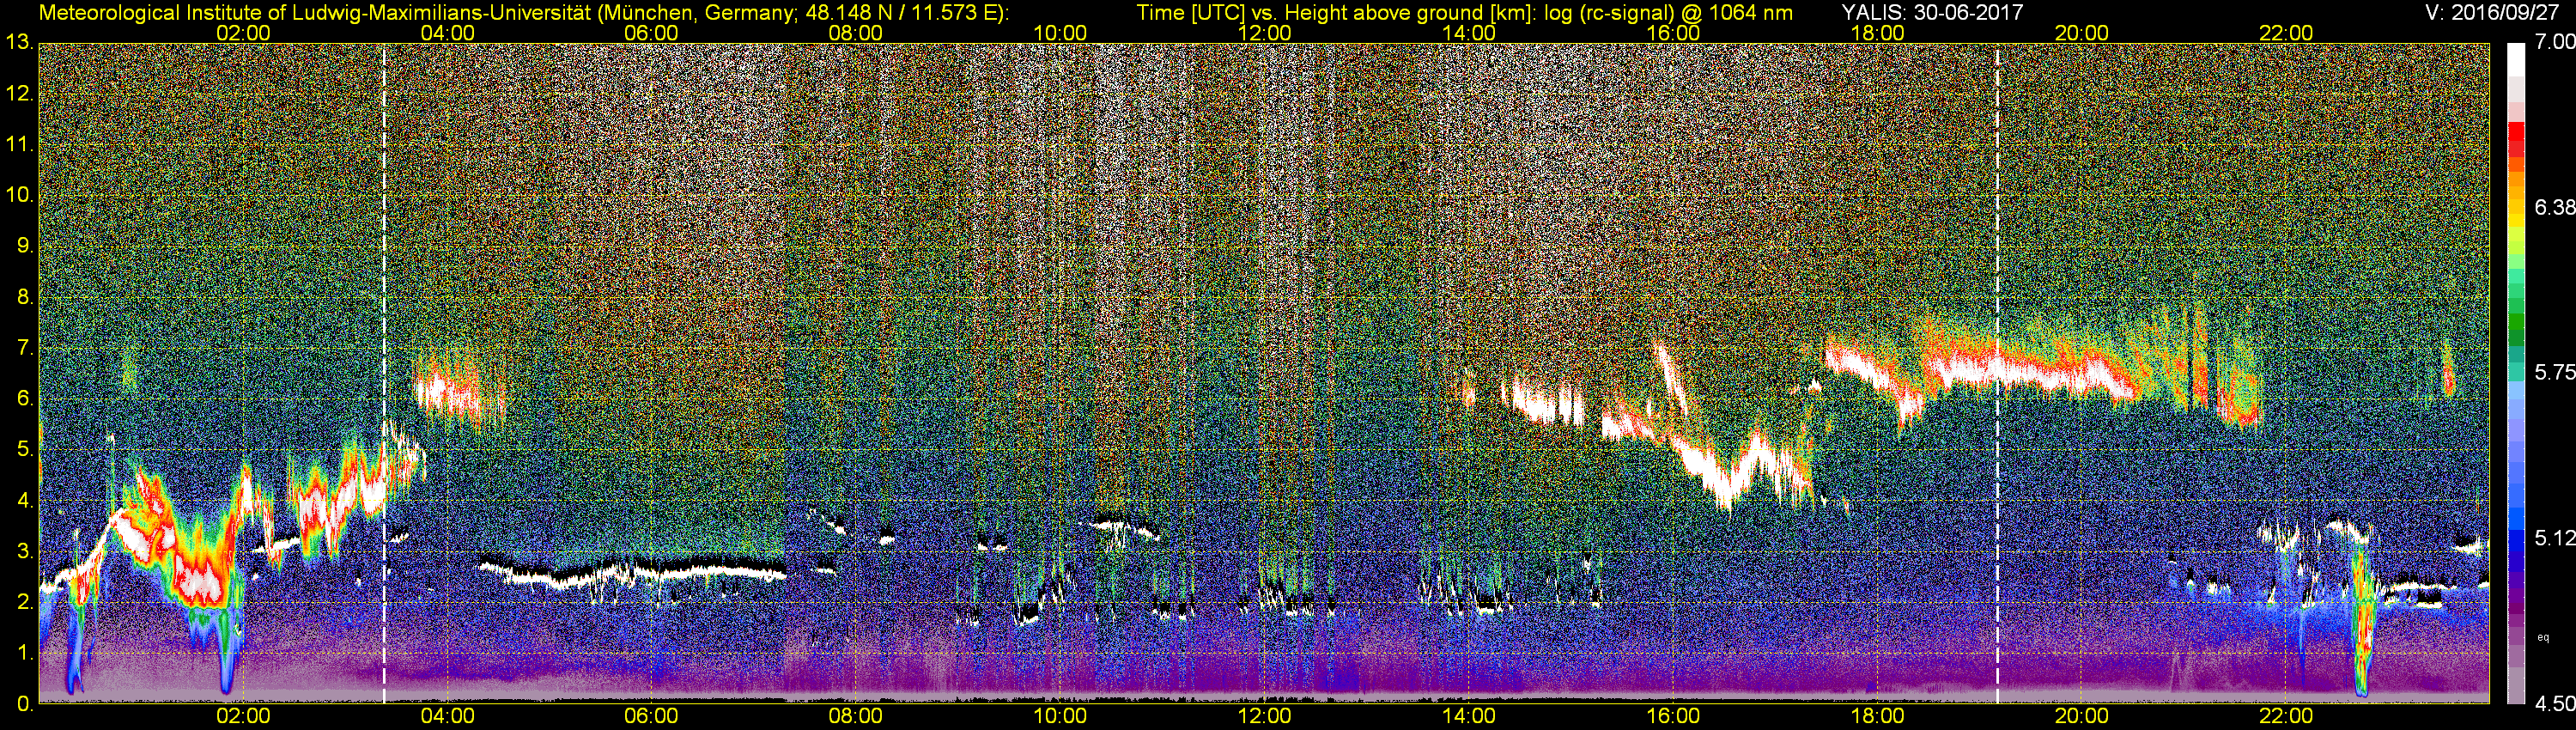Click the blue band of the color scale bar
The width and height of the screenshot is (2576, 730).
(2516, 530)
